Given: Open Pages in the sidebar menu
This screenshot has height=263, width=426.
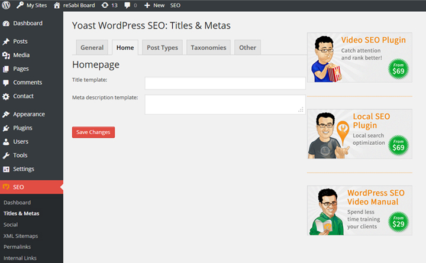Looking at the screenshot, I should [x=21, y=69].
